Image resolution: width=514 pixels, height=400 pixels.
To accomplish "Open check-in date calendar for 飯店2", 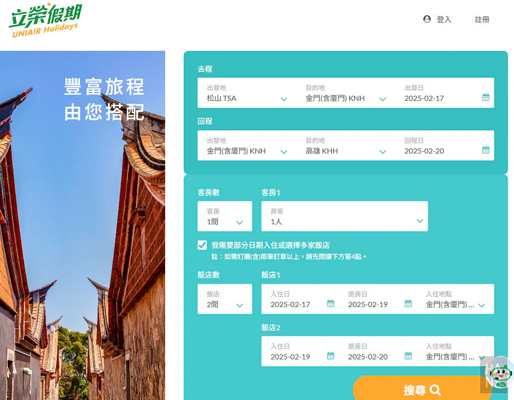I will click(330, 357).
